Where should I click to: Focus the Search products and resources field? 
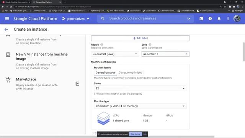[133, 18]
